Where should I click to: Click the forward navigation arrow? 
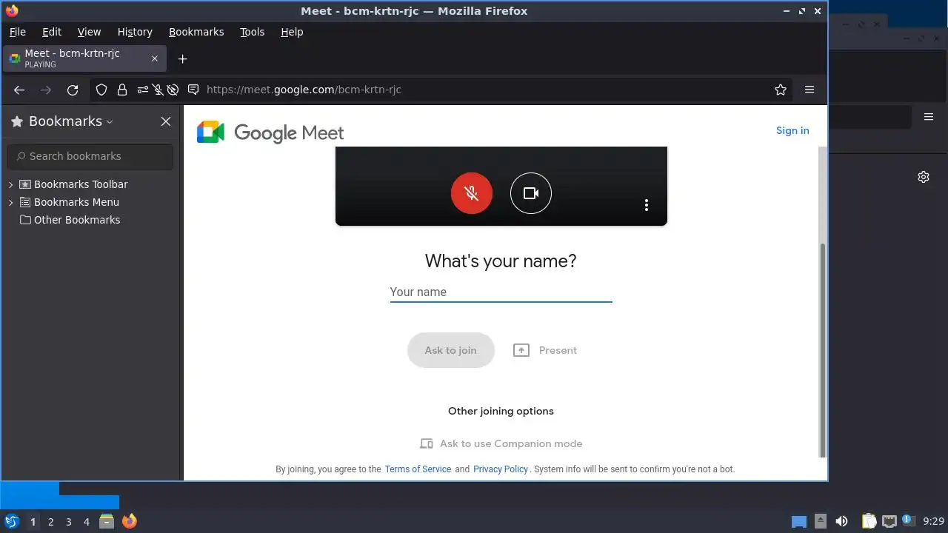tap(46, 90)
